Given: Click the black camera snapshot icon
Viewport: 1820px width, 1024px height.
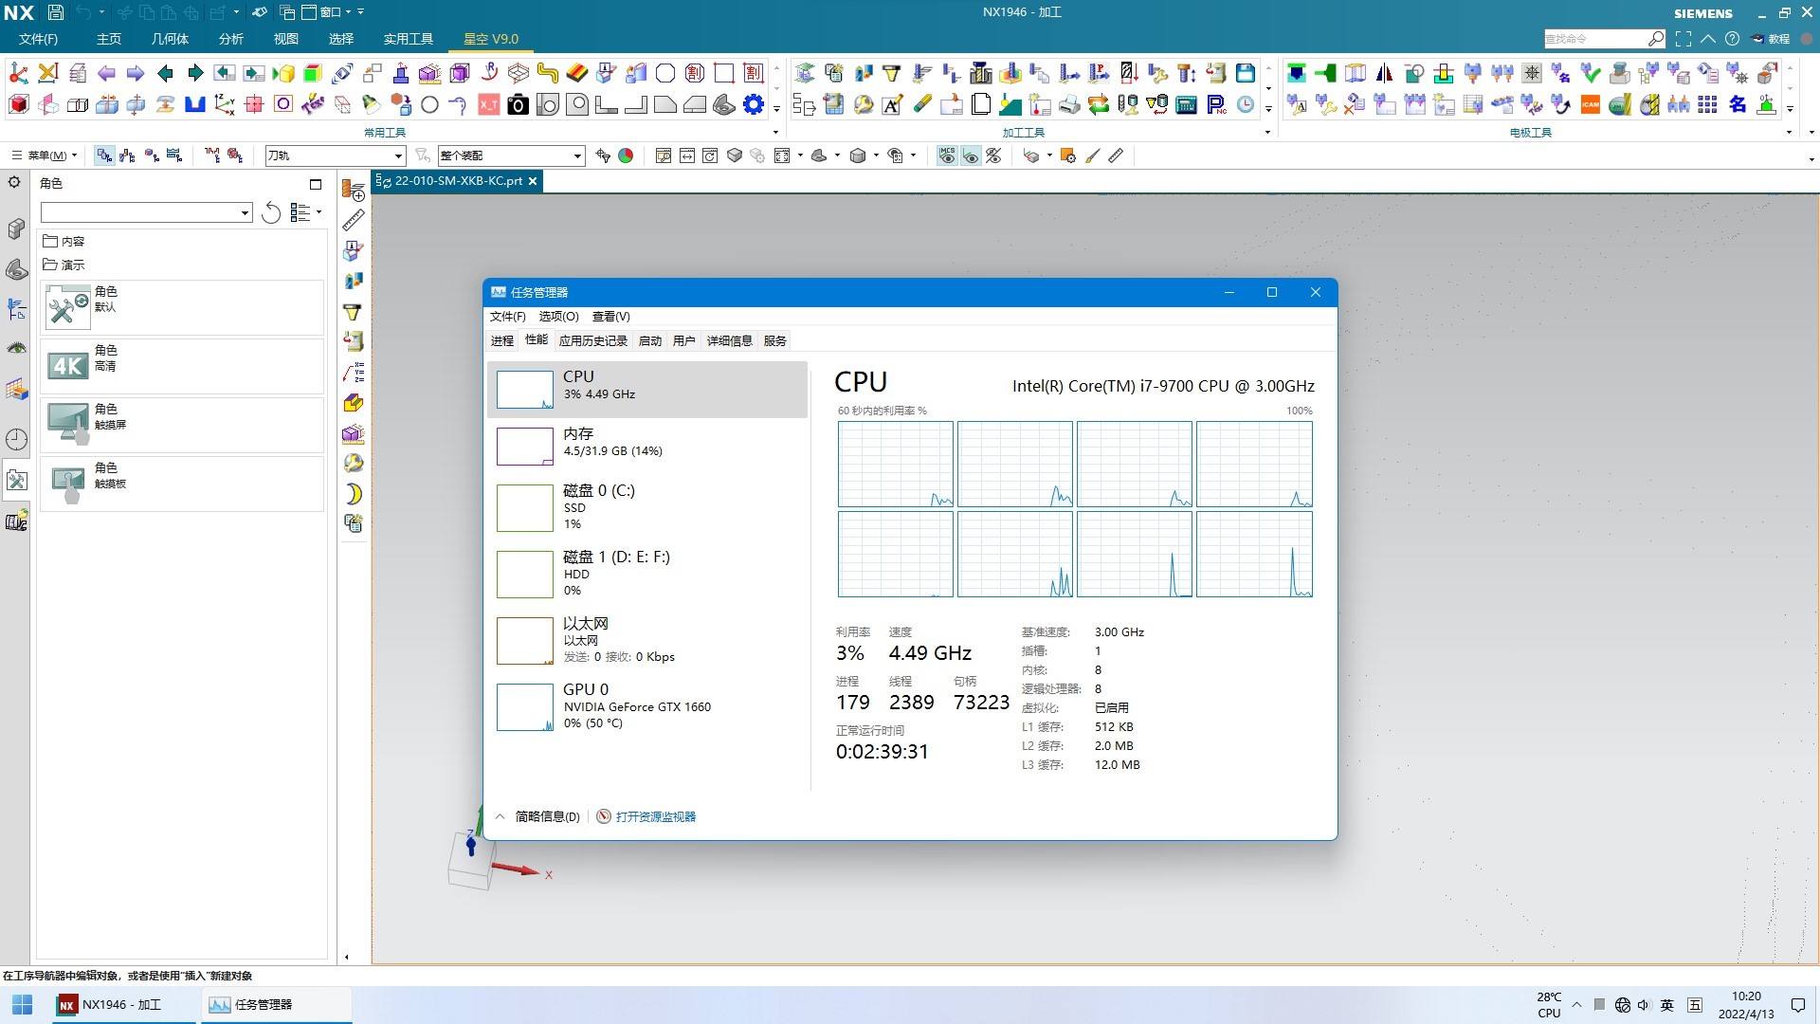Looking at the screenshot, I should click(x=518, y=104).
